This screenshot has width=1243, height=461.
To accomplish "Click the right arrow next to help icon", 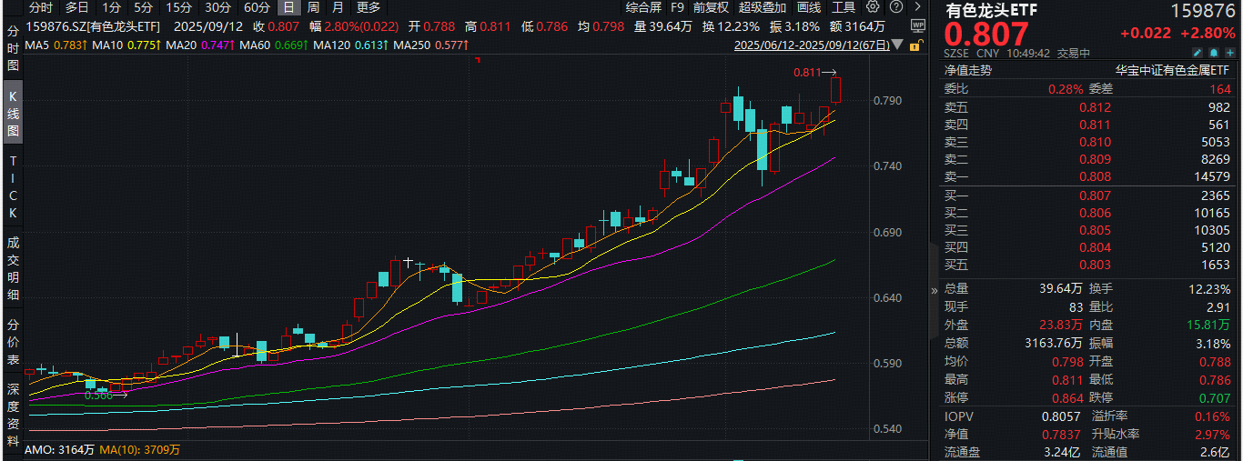I will 917,6.
